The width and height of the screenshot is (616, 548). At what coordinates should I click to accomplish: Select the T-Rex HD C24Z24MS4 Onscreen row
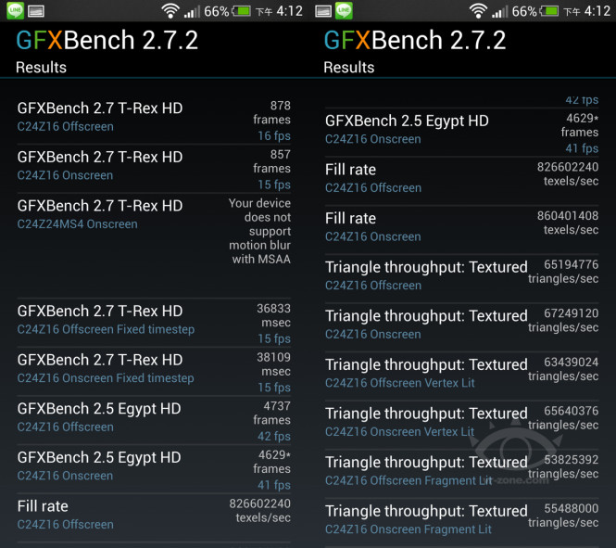tap(154, 246)
